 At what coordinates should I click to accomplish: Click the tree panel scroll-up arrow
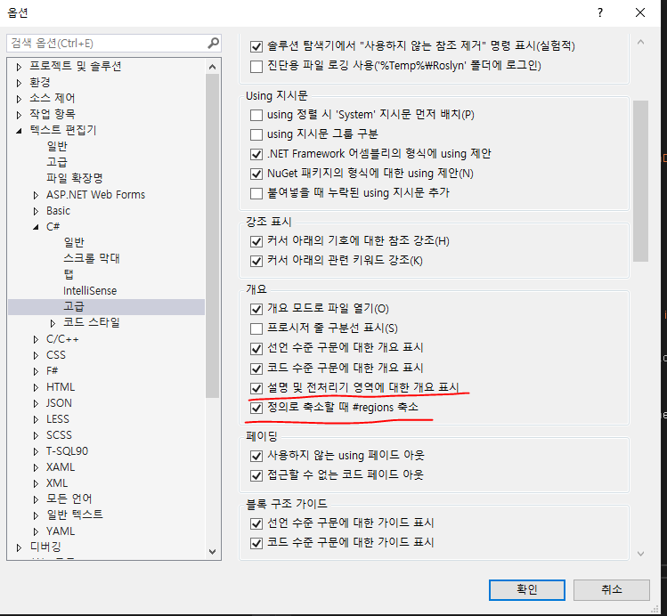coord(212,67)
